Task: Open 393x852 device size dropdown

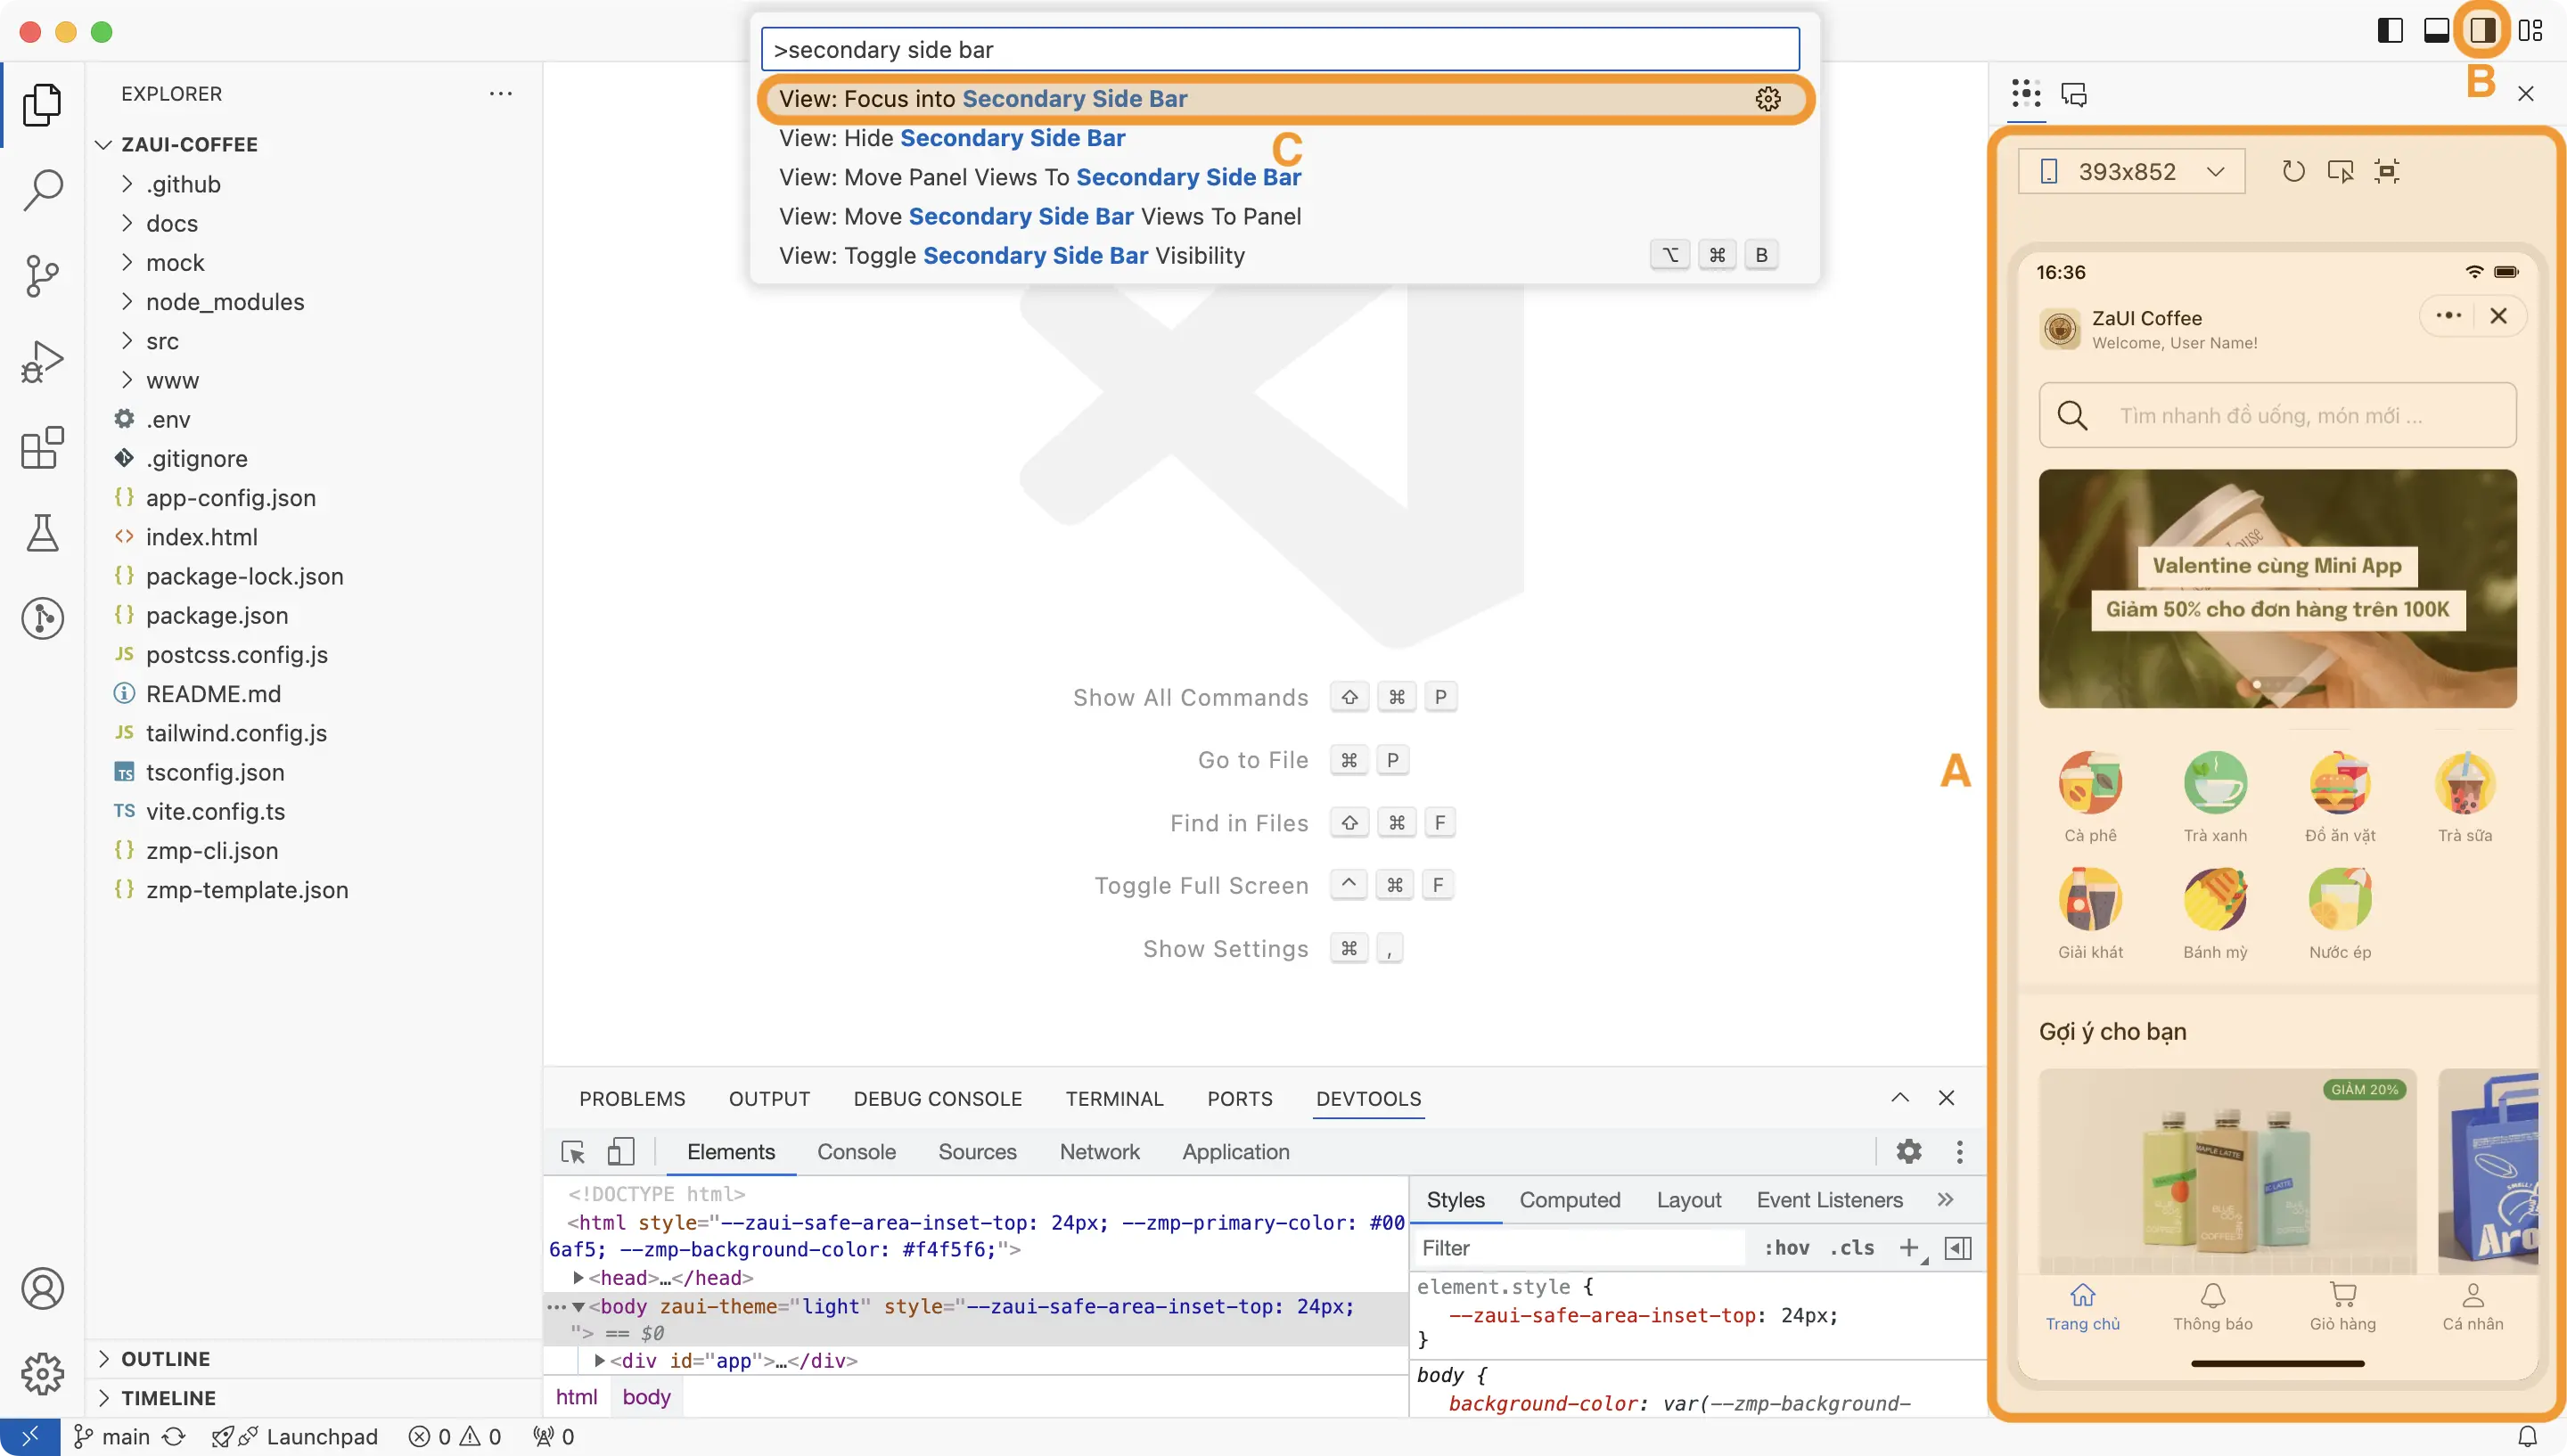Action: point(2131,171)
